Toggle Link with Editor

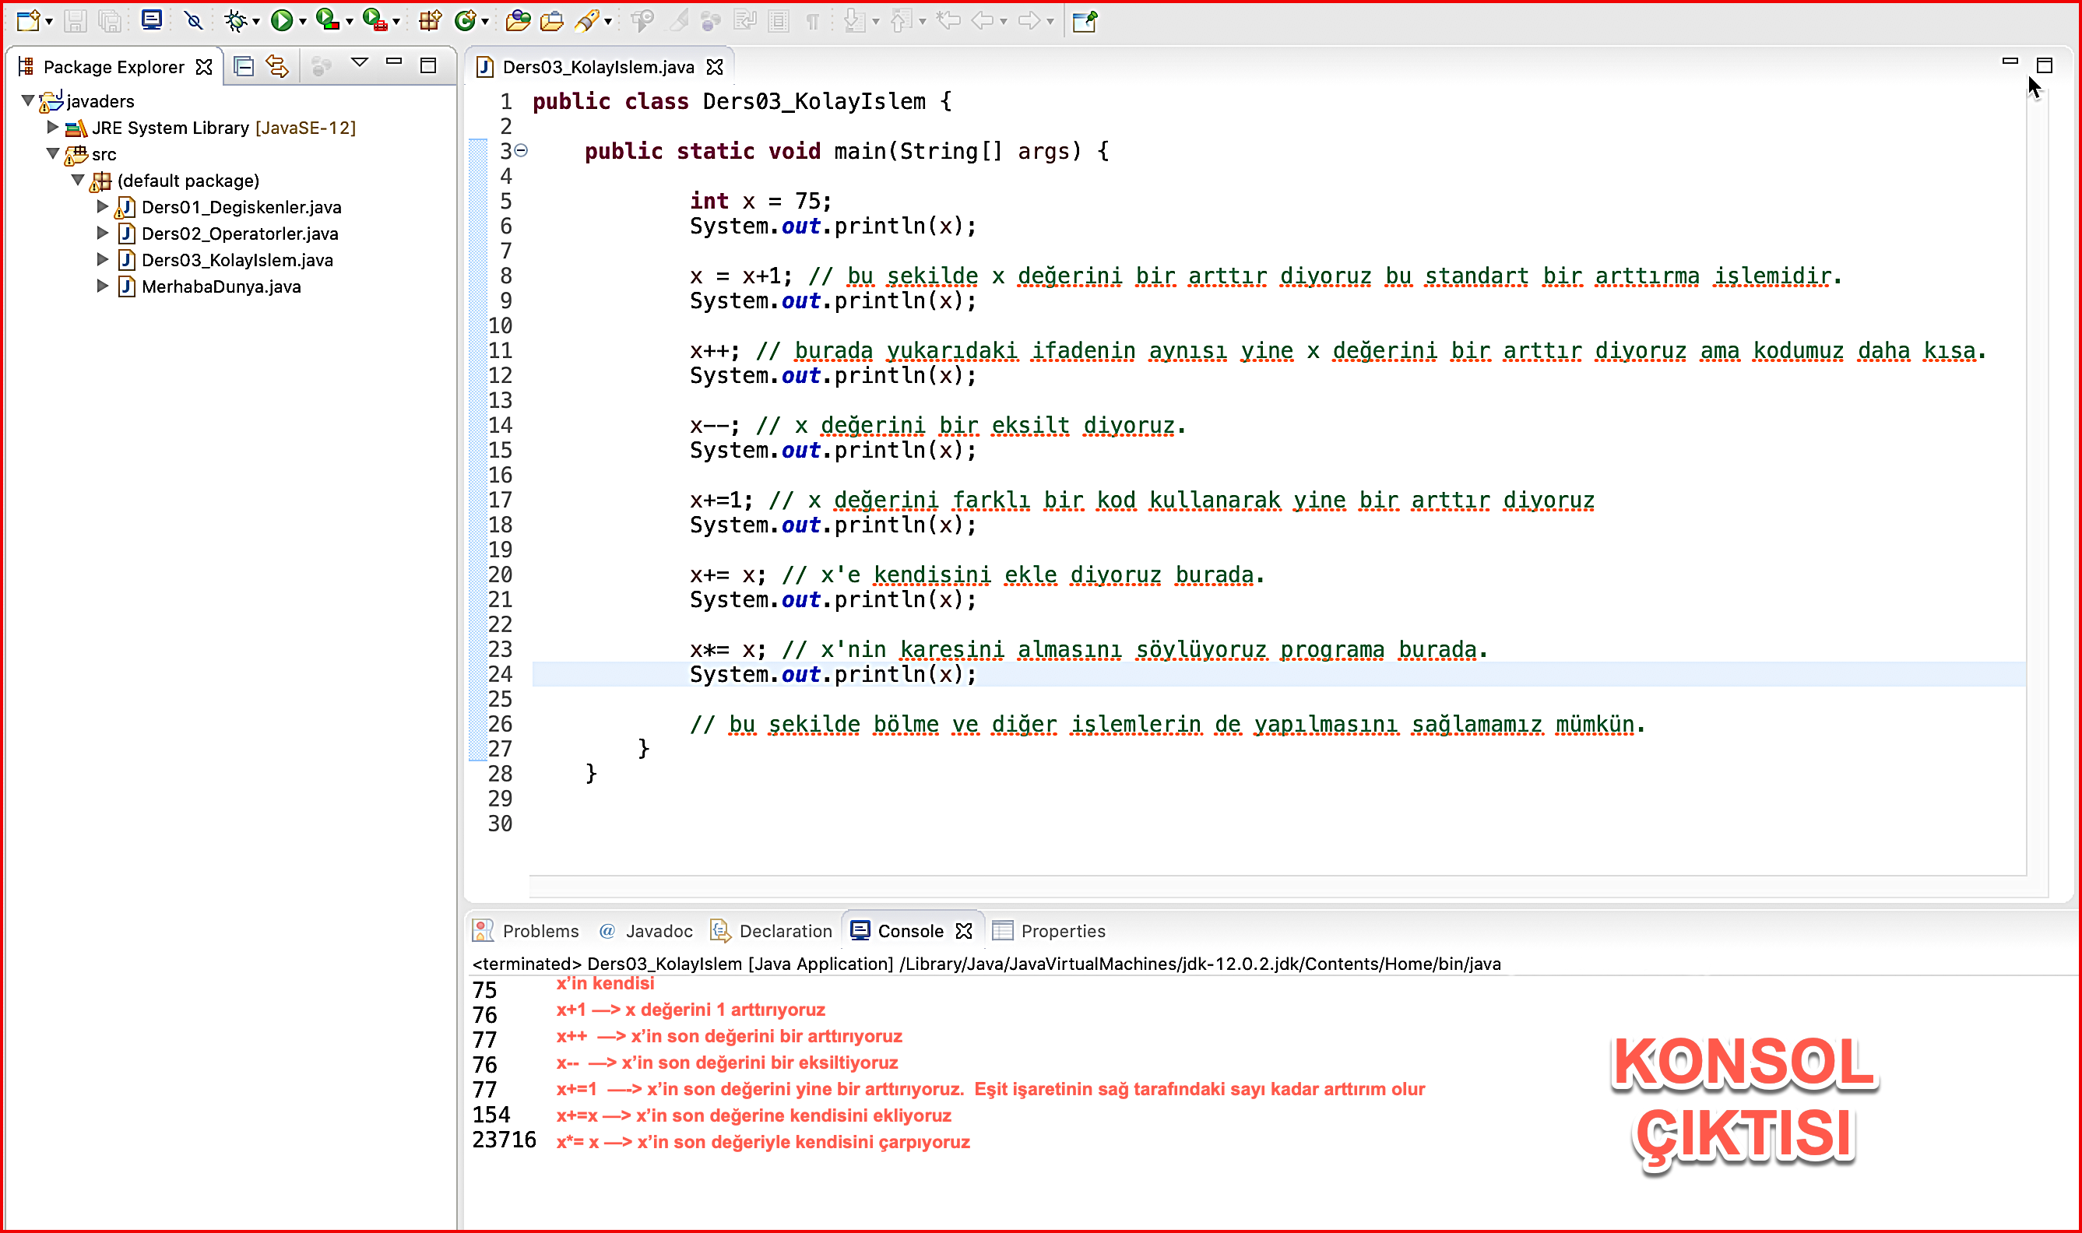point(277,66)
